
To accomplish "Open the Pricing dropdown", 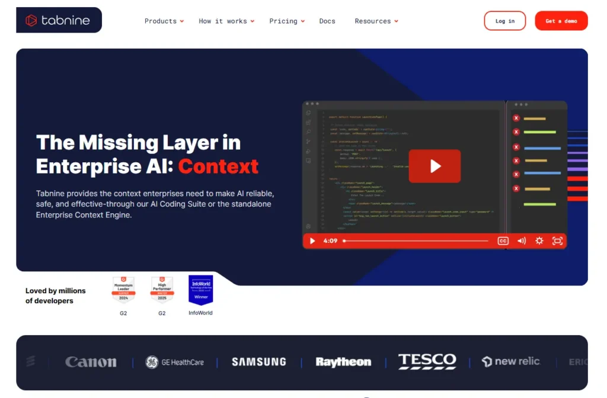I will [287, 21].
